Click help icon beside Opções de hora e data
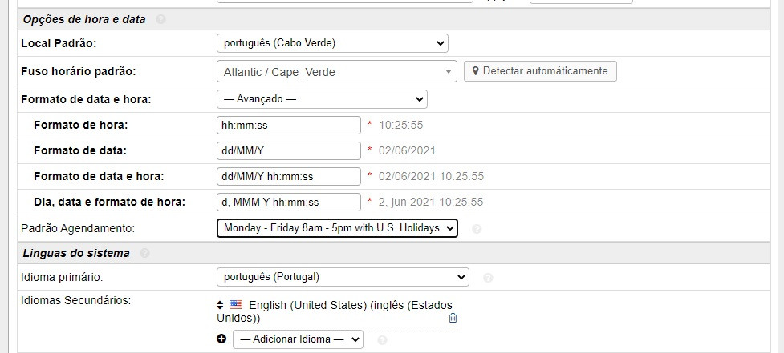 [160, 19]
